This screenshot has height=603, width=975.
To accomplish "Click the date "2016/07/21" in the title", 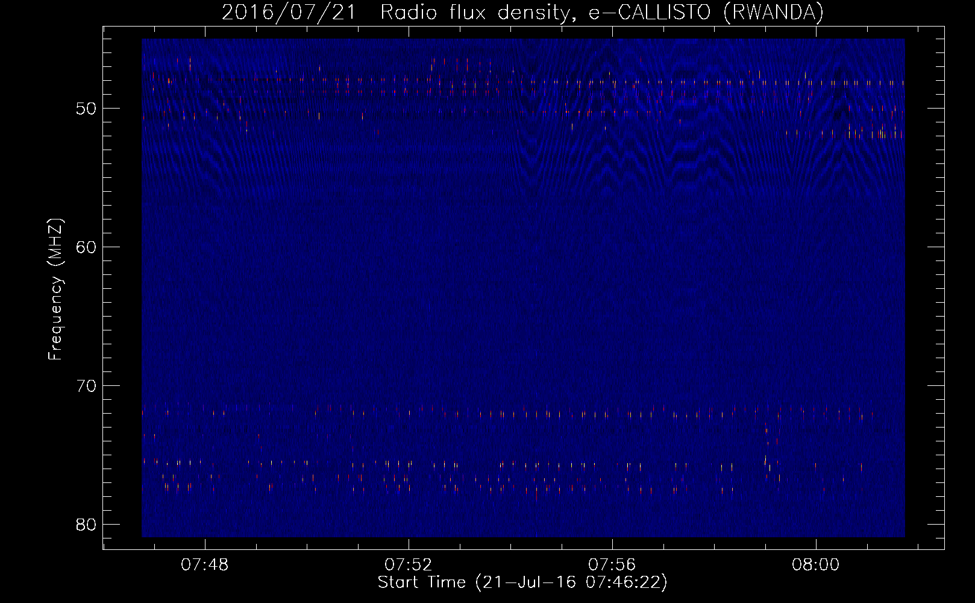I will coord(289,12).
